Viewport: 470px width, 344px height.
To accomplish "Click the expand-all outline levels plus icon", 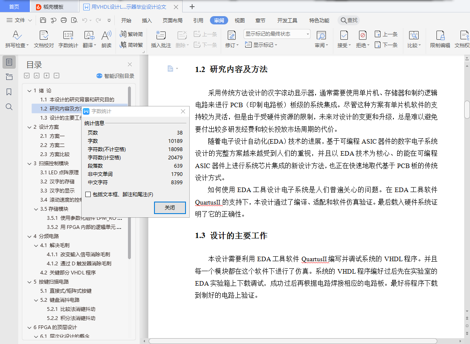I will coord(46,75).
